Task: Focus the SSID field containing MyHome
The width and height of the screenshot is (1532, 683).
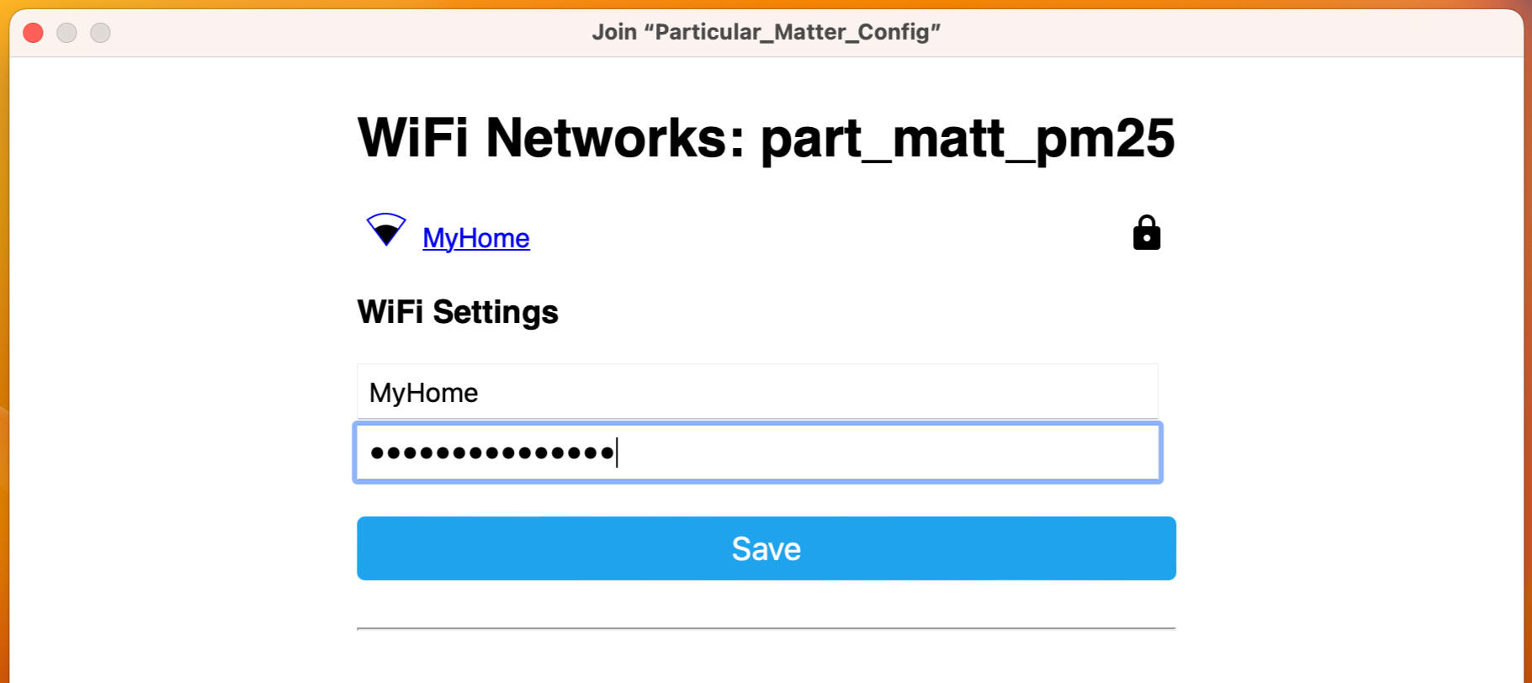Action: point(757,392)
